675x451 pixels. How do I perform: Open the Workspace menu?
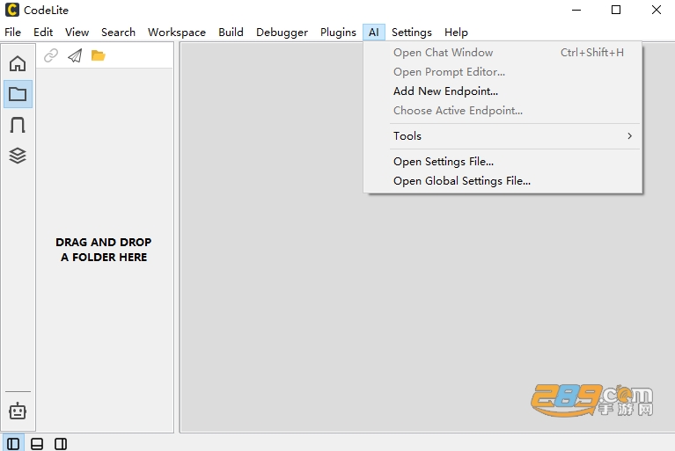click(177, 33)
